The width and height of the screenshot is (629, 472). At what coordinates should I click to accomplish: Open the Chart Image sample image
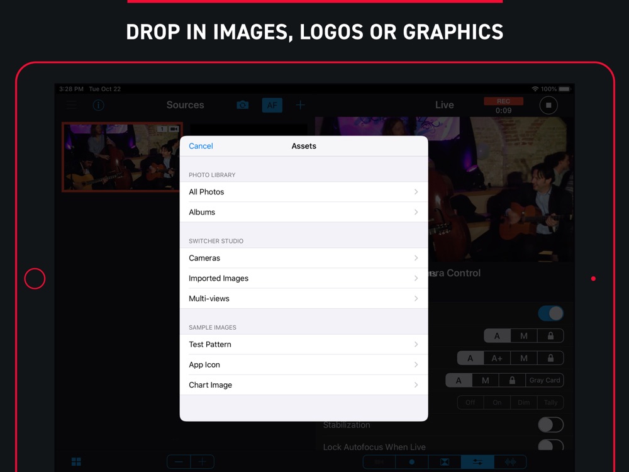click(304, 385)
